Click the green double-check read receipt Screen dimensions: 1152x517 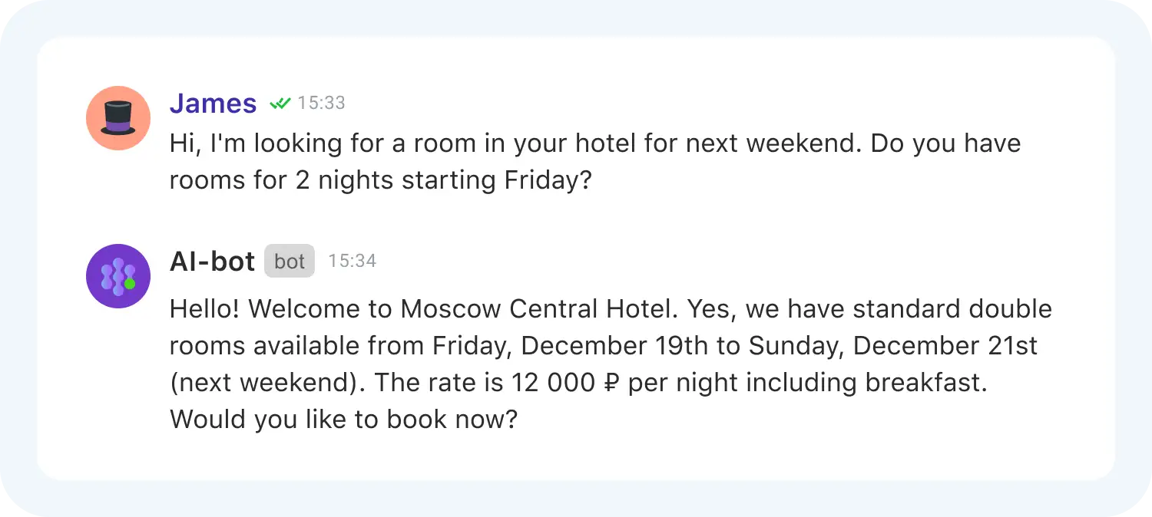coord(280,103)
